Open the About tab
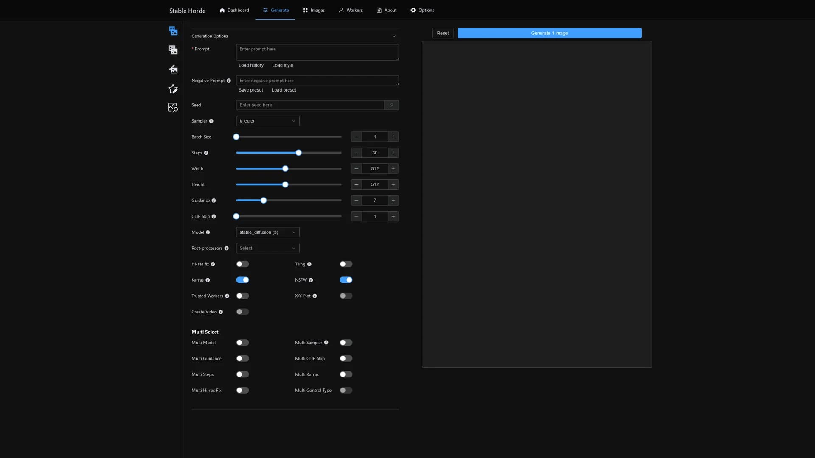This screenshot has width=815, height=458. [x=387, y=10]
